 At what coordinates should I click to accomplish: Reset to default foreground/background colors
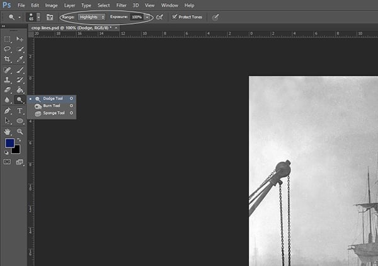[6, 153]
